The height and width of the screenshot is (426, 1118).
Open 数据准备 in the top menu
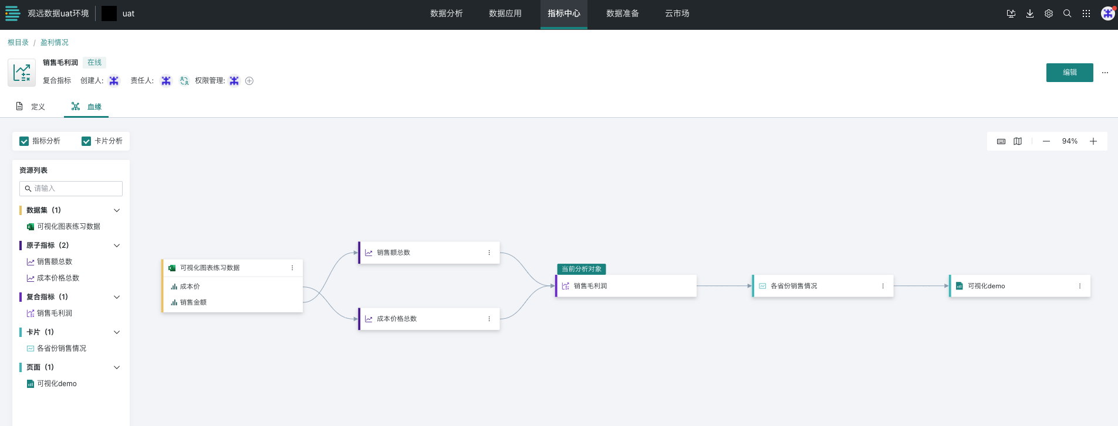click(x=622, y=13)
